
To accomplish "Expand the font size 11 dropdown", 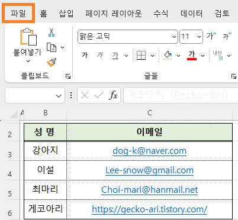I will tap(199, 37).
